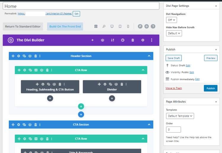Image resolution: width=222 pixels, height=153 pixels.
Task: Click Move to Trash link
Action: [174, 88]
